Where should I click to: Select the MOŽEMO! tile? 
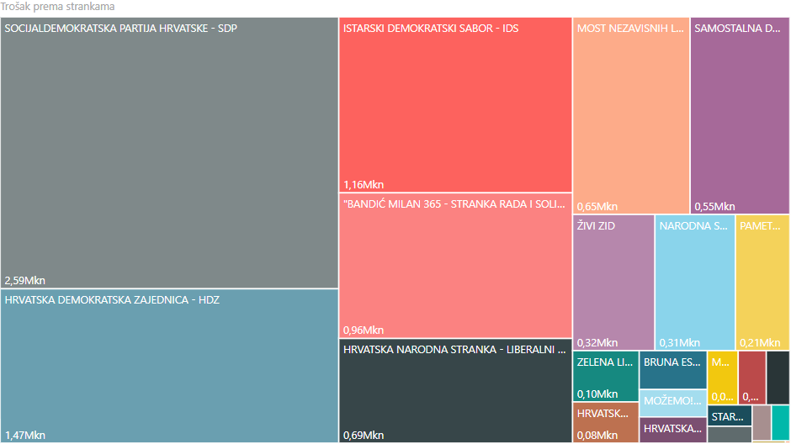click(x=673, y=402)
